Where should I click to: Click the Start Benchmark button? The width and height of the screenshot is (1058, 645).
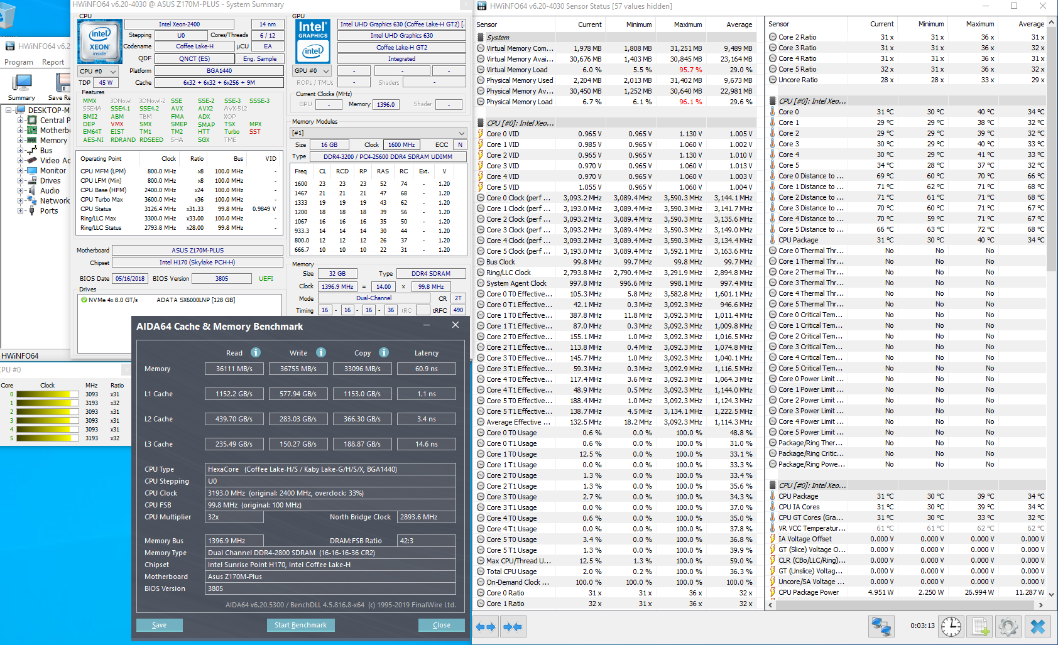(x=300, y=625)
